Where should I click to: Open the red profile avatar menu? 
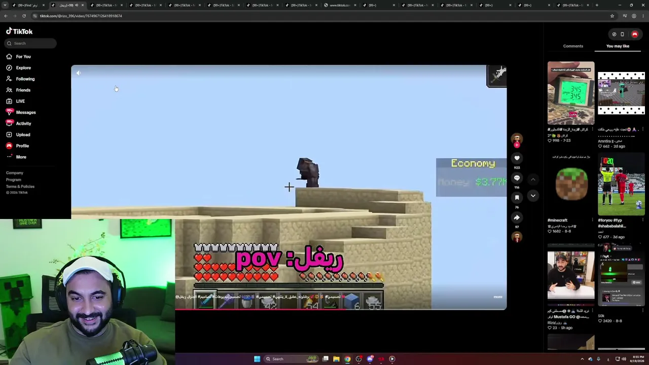[634, 34]
